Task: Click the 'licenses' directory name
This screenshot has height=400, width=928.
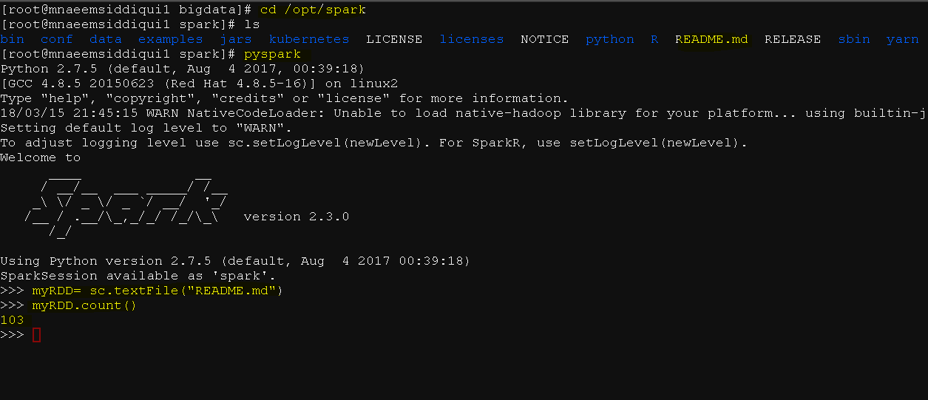Action: tap(472, 39)
